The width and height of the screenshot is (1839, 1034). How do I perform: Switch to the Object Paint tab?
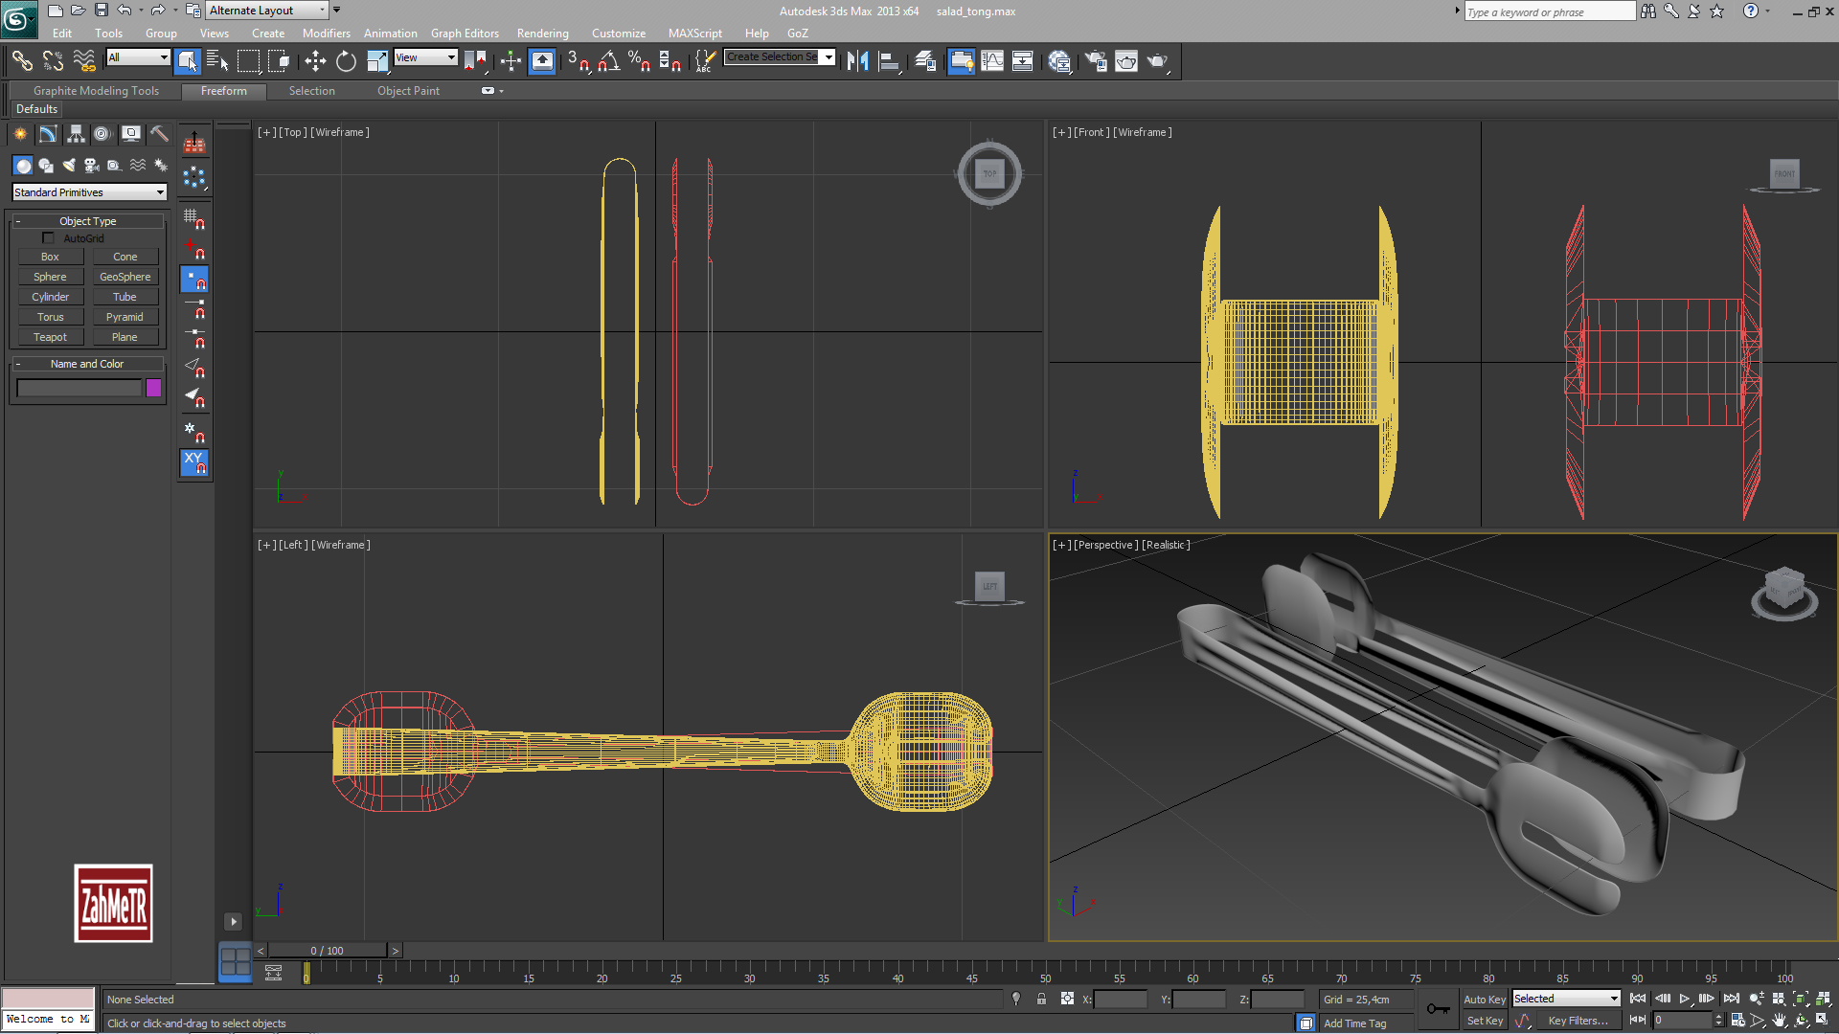pyautogui.click(x=408, y=91)
